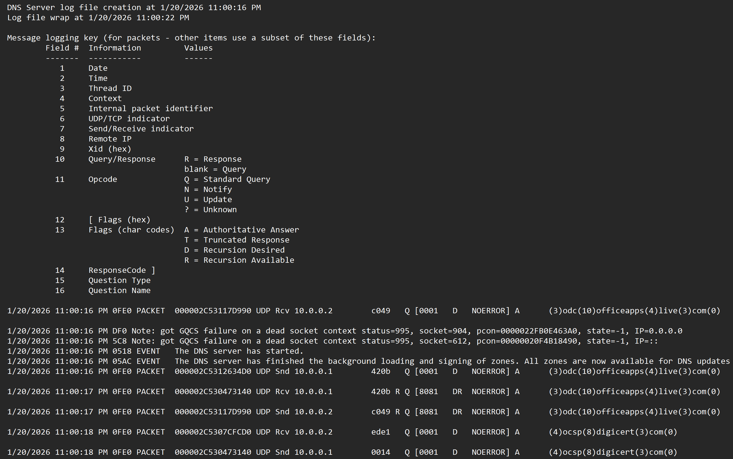Select the log file creation timestamp line
The image size is (733, 459).
[134, 7]
